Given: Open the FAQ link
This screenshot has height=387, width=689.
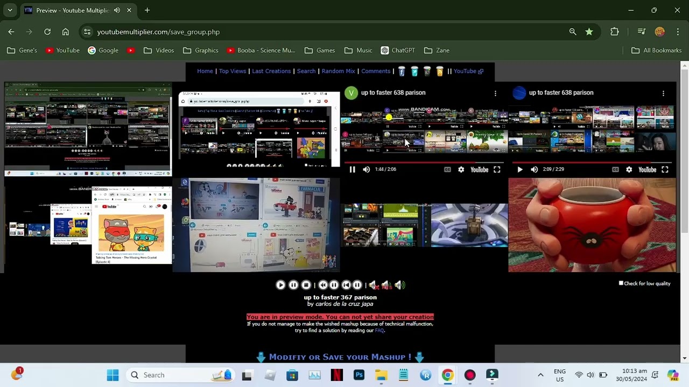Looking at the screenshot, I should click(x=379, y=331).
